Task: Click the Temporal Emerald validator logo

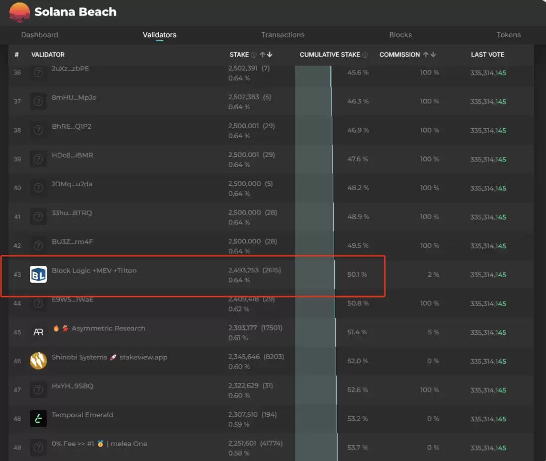Action: (38, 419)
